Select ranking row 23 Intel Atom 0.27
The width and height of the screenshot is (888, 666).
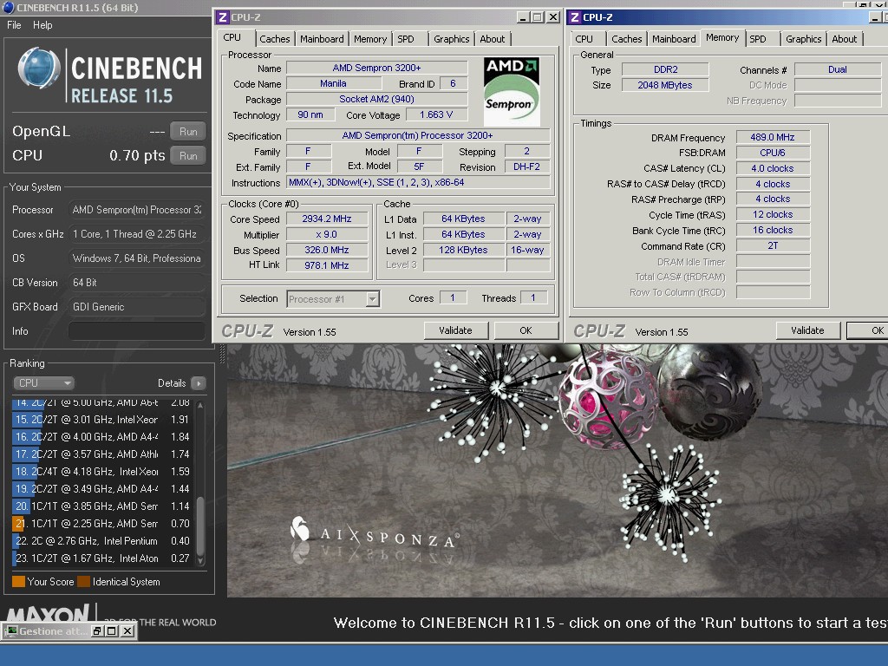pyautogui.click(x=102, y=558)
